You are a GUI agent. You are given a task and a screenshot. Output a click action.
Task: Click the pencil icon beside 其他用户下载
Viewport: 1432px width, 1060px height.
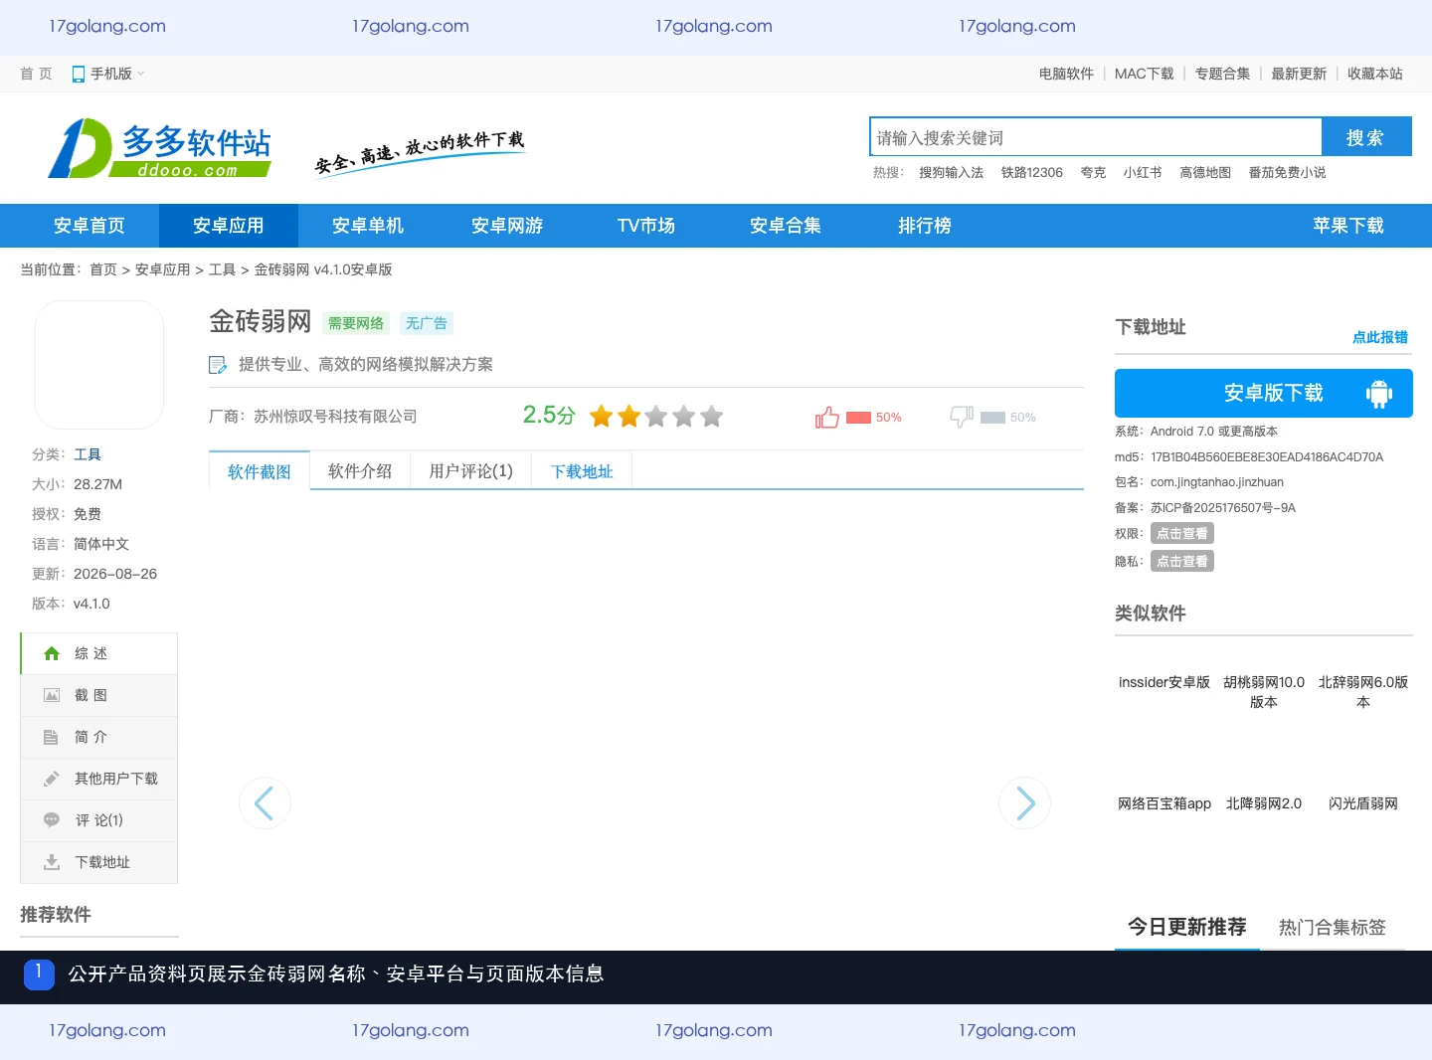pyautogui.click(x=52, y=779)
